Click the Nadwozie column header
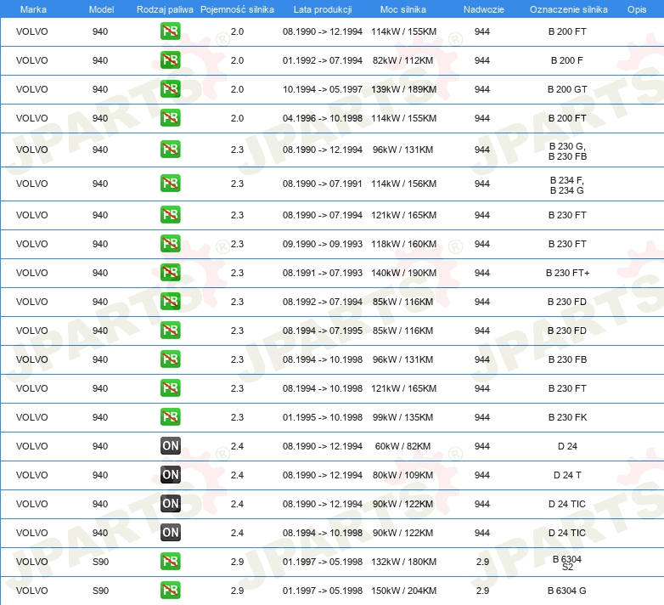The width and height of the screenshot is (664, 605). coord(482,8)
